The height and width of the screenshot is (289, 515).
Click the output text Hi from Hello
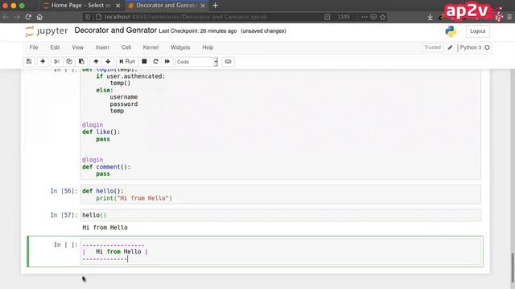click(x=105, y=227)
